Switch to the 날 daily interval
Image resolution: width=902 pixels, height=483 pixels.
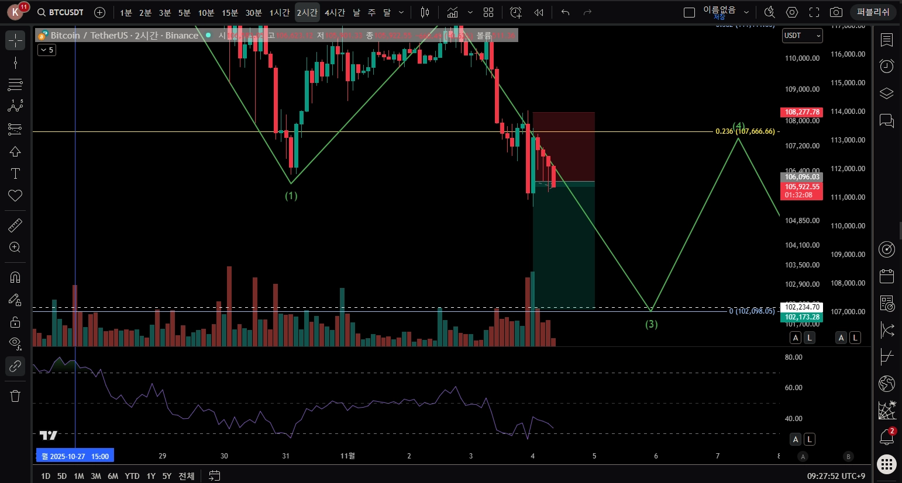click(356, 12)
